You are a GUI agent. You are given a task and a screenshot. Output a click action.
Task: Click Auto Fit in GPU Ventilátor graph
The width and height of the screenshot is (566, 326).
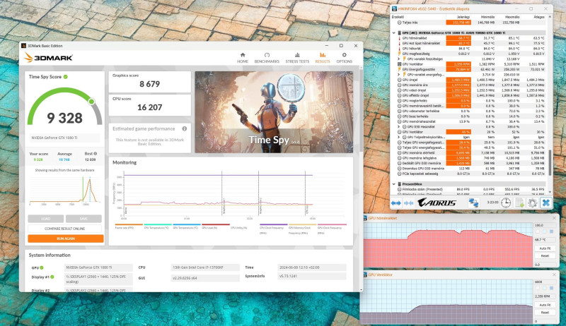coord(545,305)
